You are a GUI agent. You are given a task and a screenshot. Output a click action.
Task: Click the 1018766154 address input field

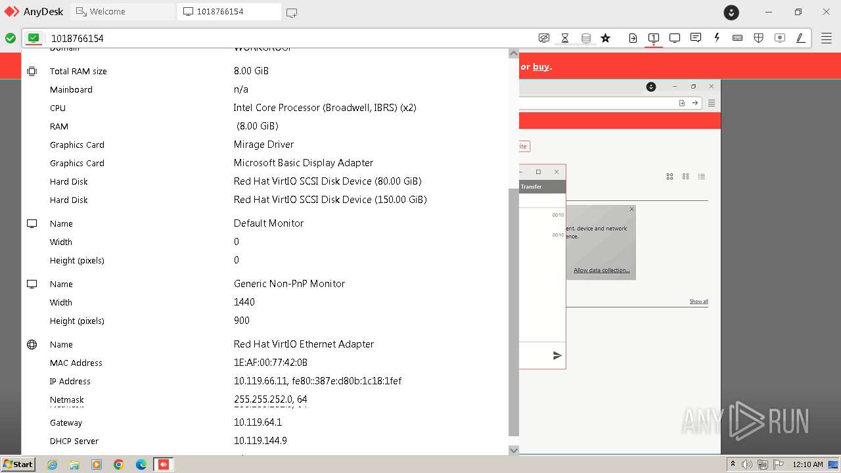click(289, 38)
